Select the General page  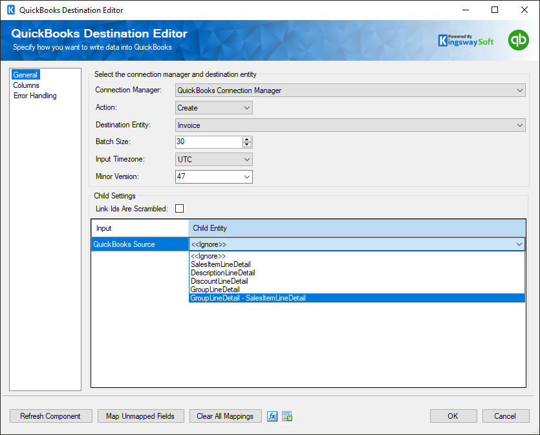point(25,75)
